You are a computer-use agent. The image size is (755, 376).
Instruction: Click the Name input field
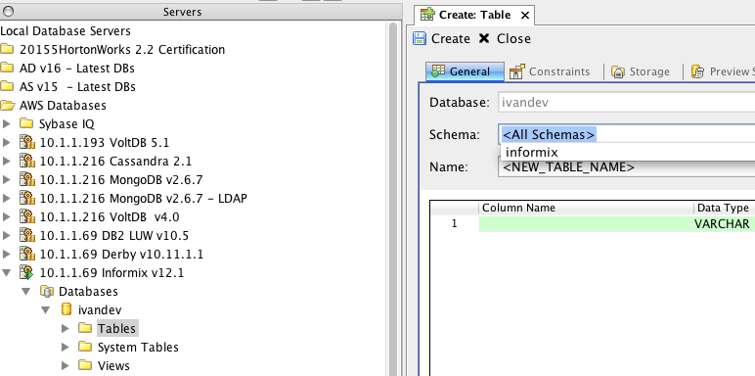tap(627, 167)
